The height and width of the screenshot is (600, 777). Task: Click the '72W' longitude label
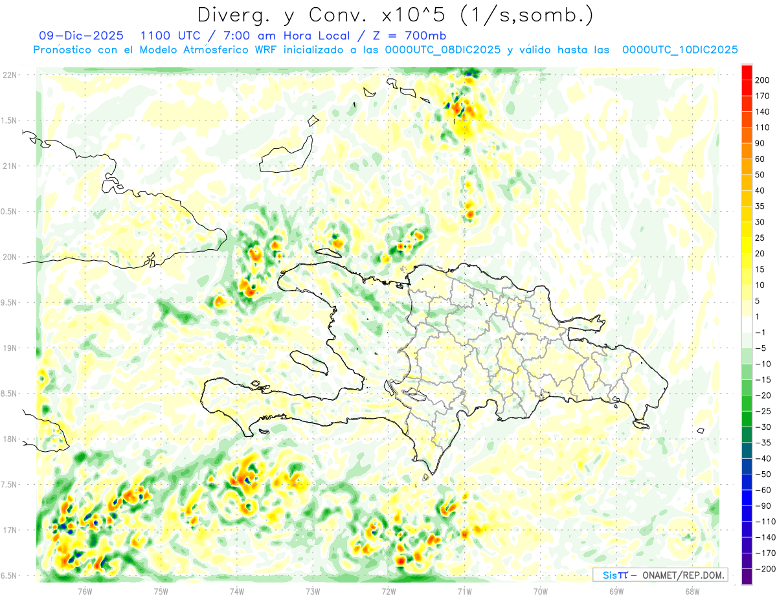click(x=388, y=591)
